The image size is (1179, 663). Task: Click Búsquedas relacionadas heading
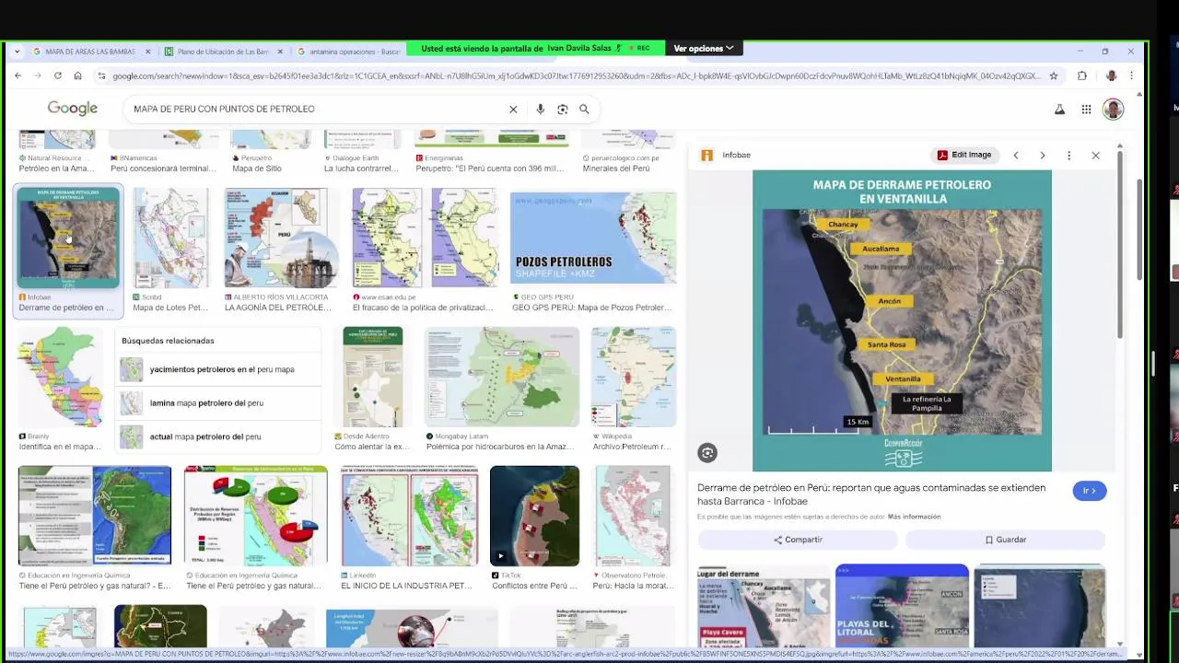[168, 341]
